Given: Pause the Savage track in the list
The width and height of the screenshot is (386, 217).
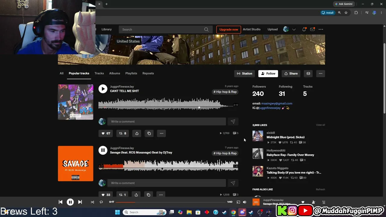Looking at the screenshot, I should (103, 150).
